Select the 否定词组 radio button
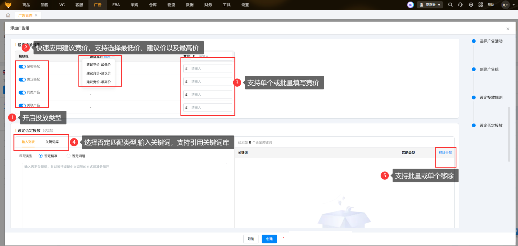 [68, 156]
